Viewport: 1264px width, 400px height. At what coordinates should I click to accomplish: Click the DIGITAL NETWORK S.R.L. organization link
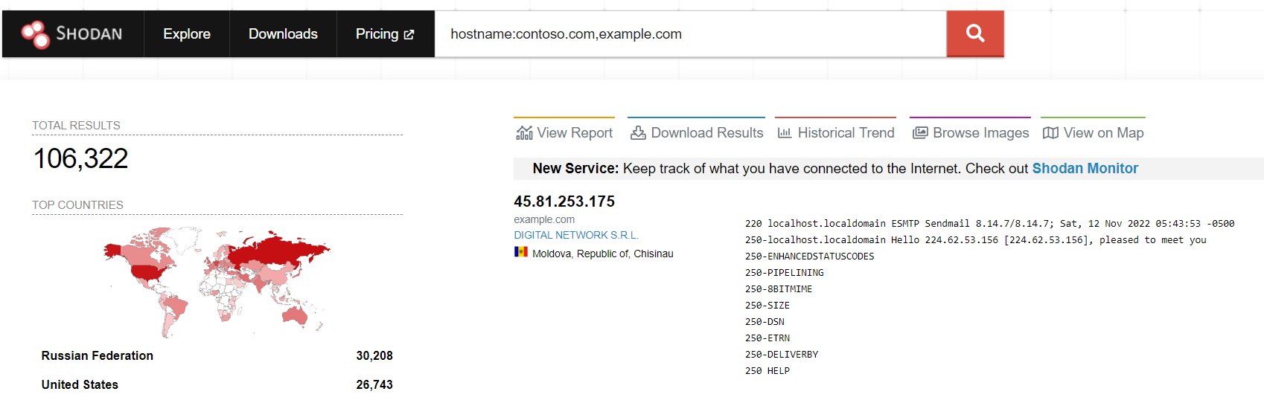coord(576,235)
